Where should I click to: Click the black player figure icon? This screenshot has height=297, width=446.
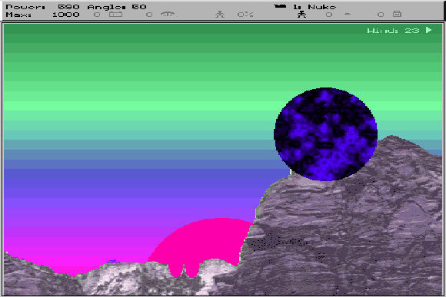tap(301, 14)
